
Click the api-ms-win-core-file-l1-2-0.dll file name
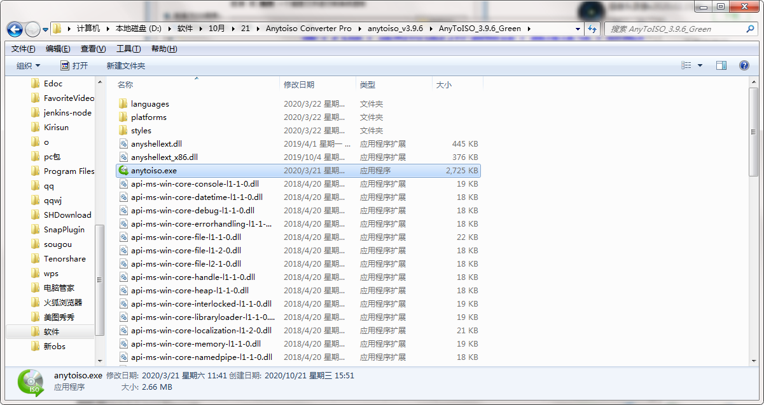tap(186, 251)
